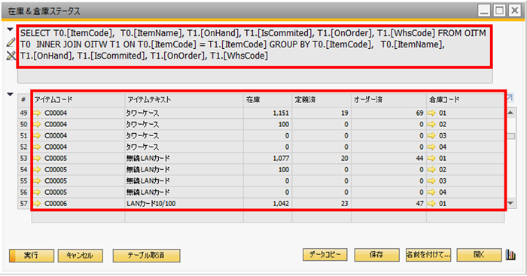This screenshot has height=276, width=527.
Task: Click stock value 1,042
Action: [x=281, y=204]
